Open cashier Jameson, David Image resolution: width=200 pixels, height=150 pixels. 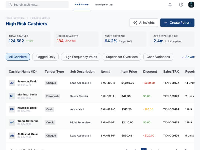27,81
